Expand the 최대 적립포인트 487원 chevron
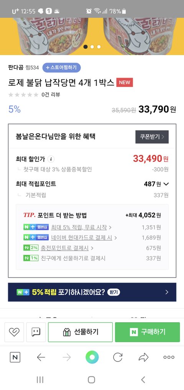184x390 pixels. tap(166, 184)
